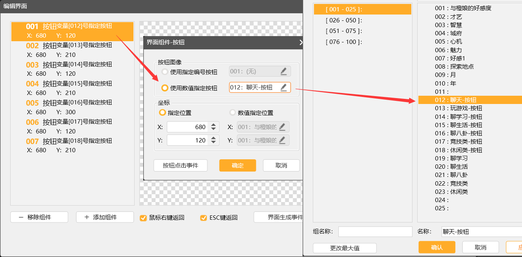Select 使用指定编号按钮 radio option
The height and width of the screenshot is (257, 522).
click(165, 72)
